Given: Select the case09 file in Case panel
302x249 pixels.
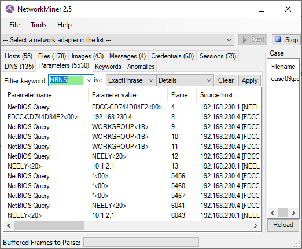Looking at the screenshot, I should [285, 79].
